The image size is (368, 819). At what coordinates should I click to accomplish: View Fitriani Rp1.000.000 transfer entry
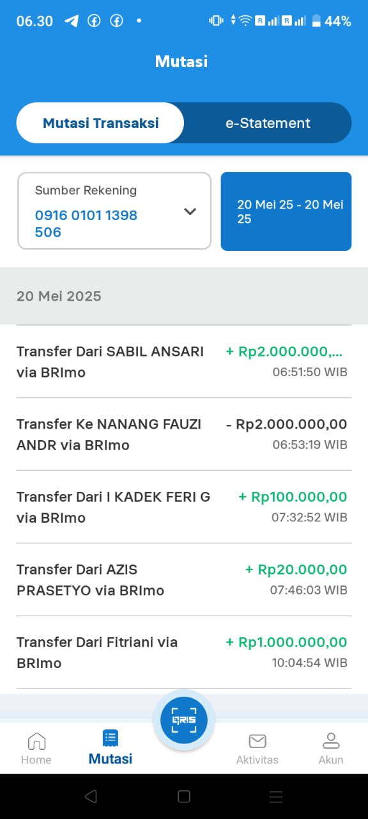click(x=184, y=653)
